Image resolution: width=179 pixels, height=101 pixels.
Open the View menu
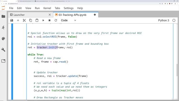pos(28,8)
